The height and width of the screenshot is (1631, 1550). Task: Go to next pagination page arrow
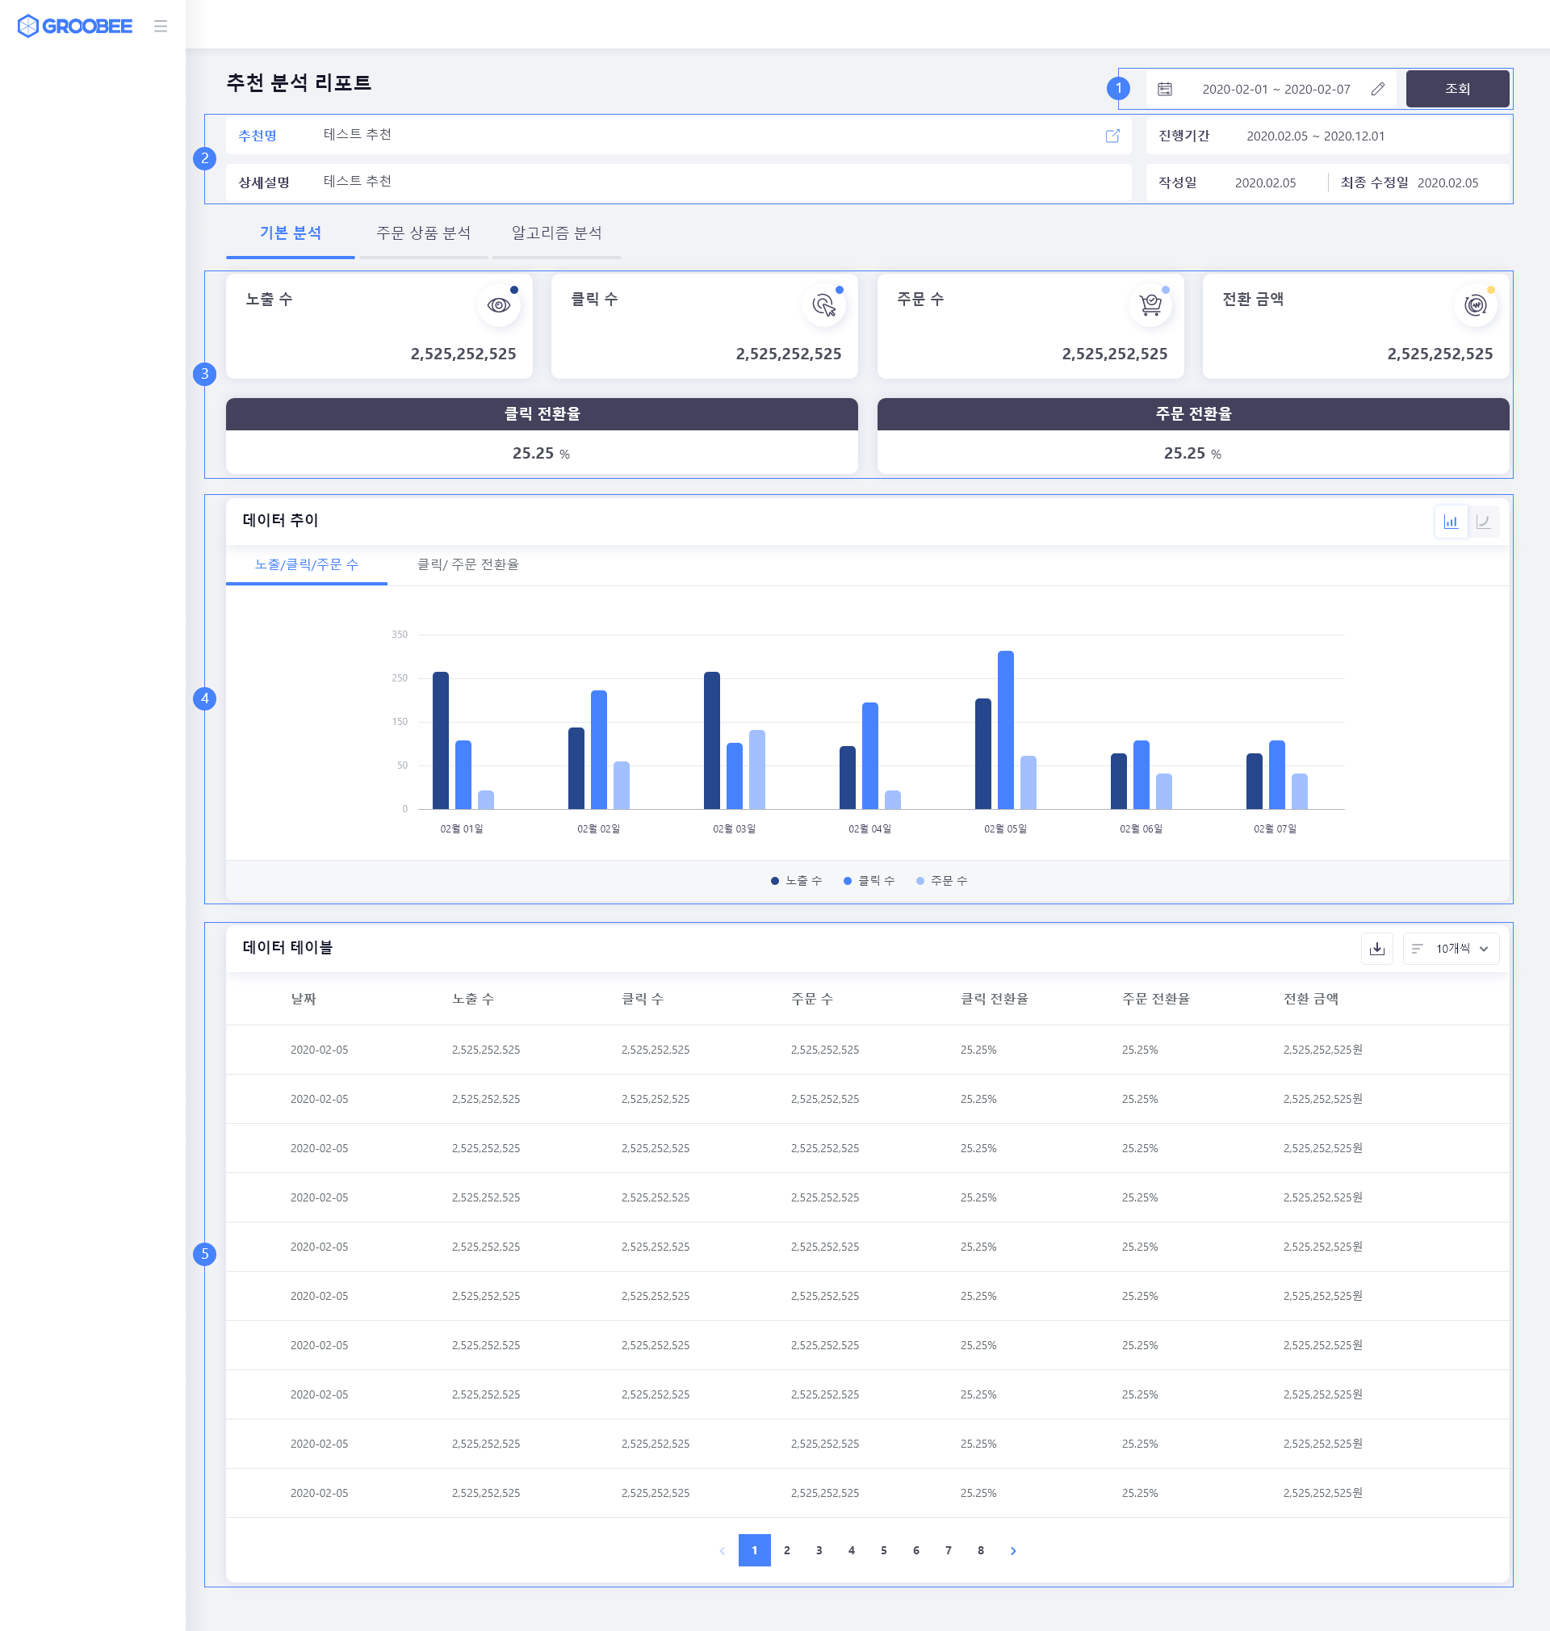click(x=1013, y=1551)
